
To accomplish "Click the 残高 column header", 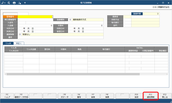I will tap(79, 49).
